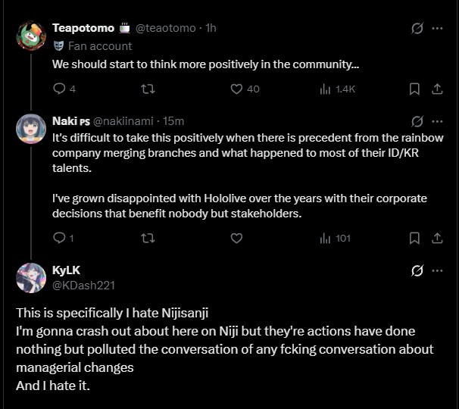Viewport: 459px width, 409px height.
Task: Bookmark Teapotomo's tweet
Action: (414, 89)
